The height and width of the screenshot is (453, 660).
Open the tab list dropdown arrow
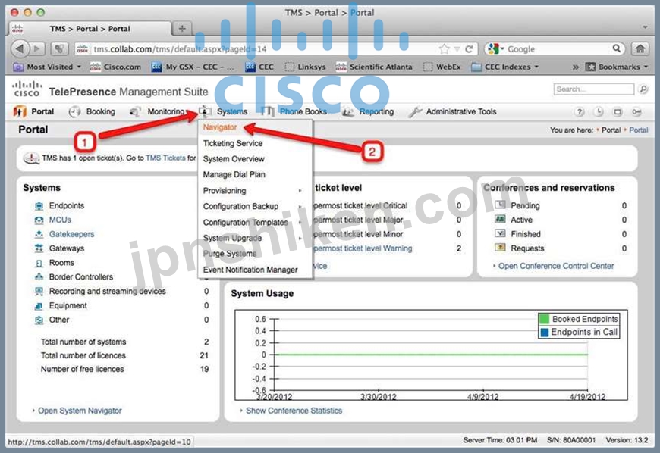(x=645, y=27)
